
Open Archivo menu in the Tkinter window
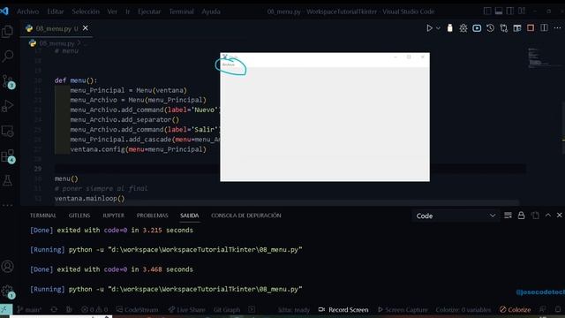pyautogui.click(x=228, y=64)
